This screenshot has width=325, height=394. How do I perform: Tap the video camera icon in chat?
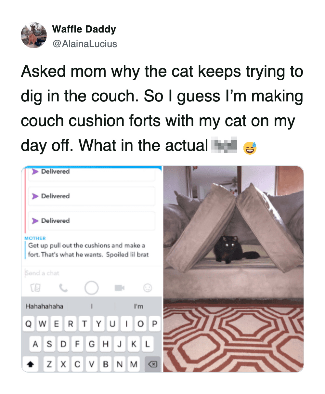pyautogui.click(x=119, y=288)
